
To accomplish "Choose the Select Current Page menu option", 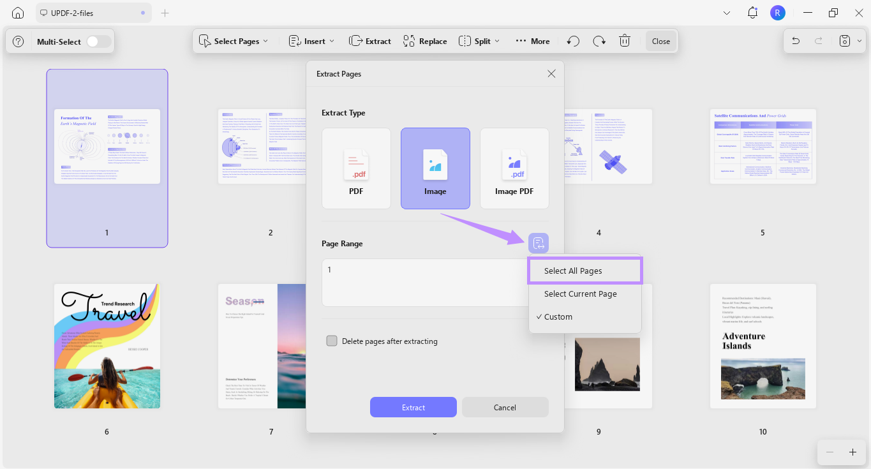I will 580,294.
